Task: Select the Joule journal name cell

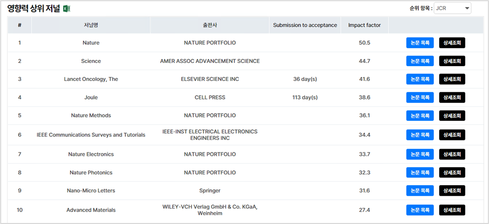Action: coord(91,98)
